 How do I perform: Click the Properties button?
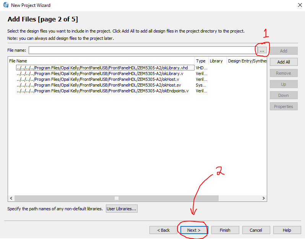point(284,106)
